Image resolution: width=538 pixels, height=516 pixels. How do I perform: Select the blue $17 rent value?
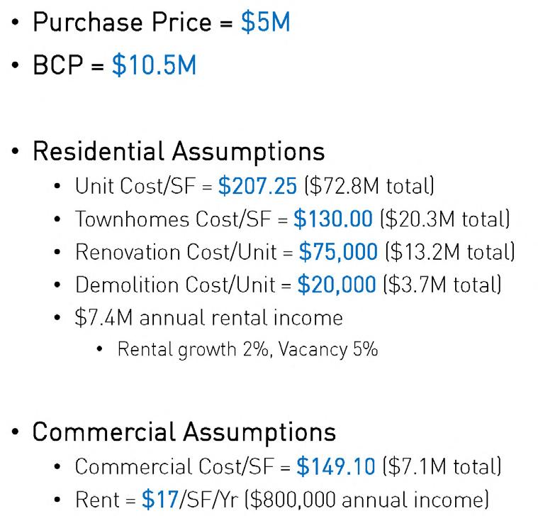point(158,500)
